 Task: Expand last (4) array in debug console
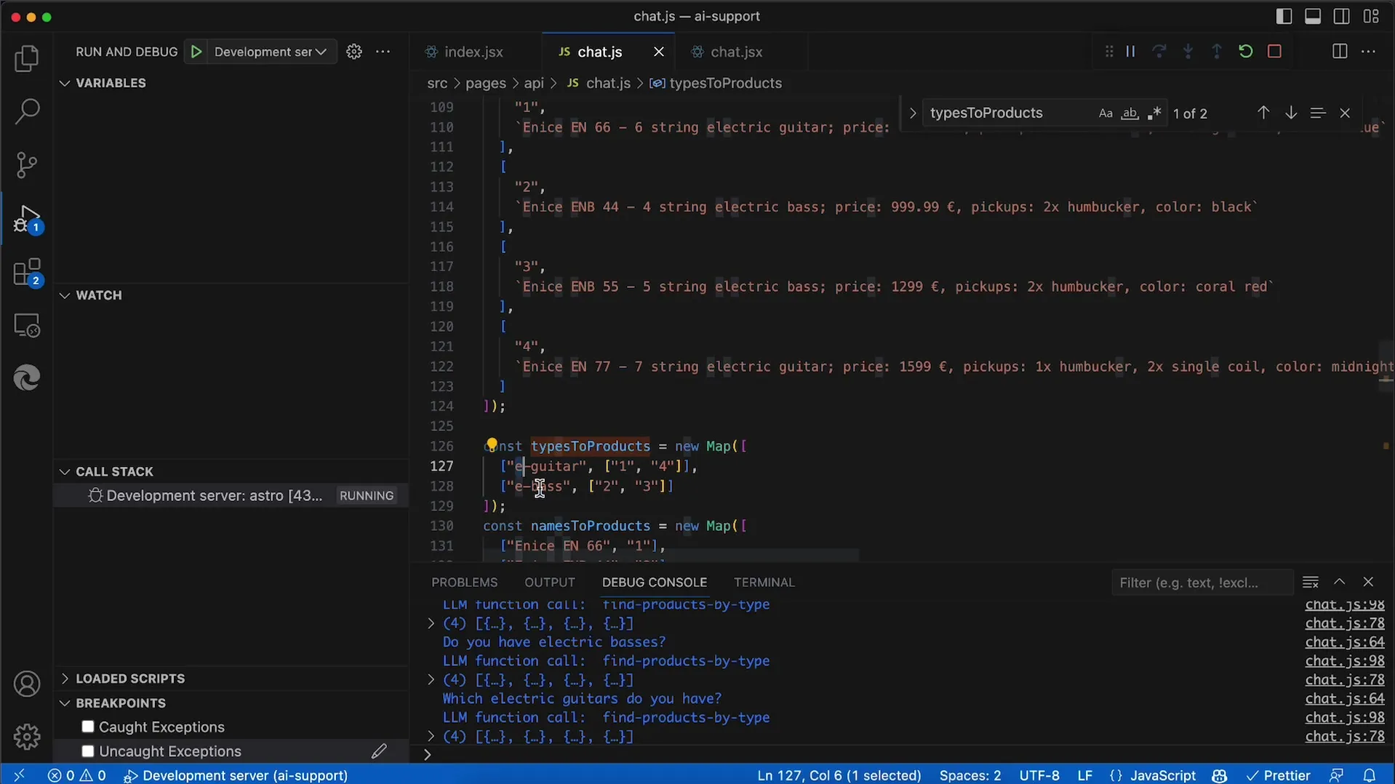[431, 737]
